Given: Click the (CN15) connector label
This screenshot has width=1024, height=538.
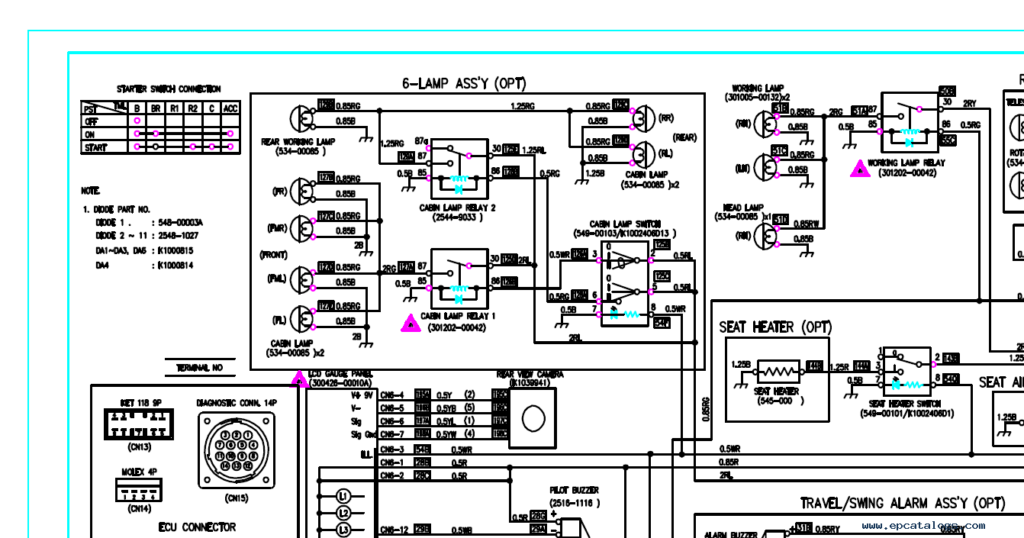Looking at the screenshot, I should coord(237,499).
